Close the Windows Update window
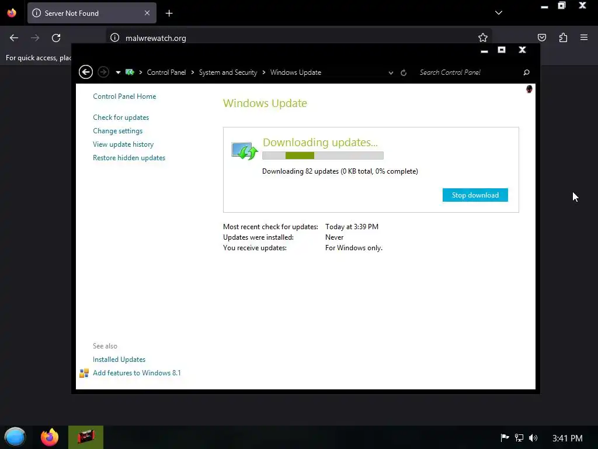The height and width of the screenshot is (449, 598). pyautogui.click(x=523, y=50)
